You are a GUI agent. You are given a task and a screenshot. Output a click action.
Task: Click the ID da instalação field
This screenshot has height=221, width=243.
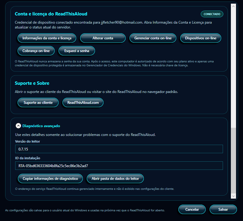point(119,166)
